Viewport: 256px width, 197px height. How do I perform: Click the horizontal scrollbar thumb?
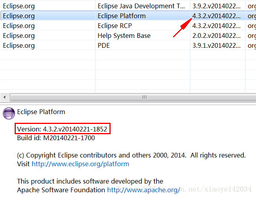(133, 97)
